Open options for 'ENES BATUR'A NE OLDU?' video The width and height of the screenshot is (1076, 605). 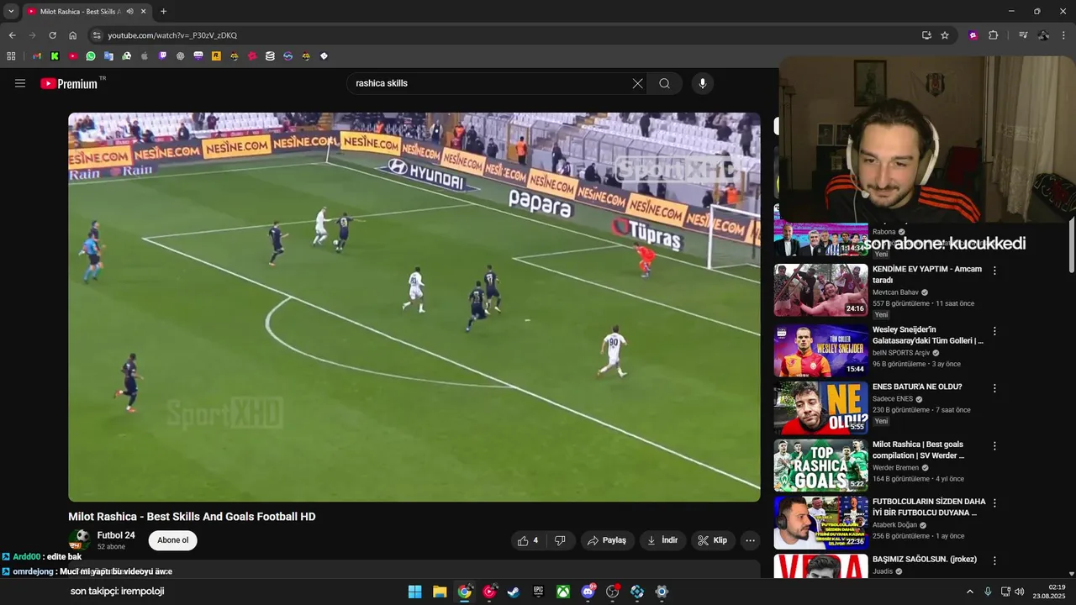pyautogui.click(x=994, y=388)
